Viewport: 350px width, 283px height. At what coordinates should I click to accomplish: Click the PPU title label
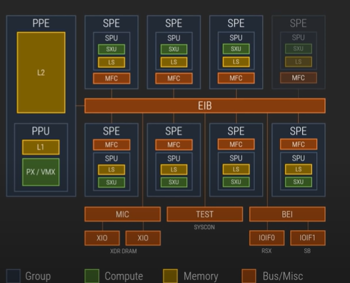[40, 131]
